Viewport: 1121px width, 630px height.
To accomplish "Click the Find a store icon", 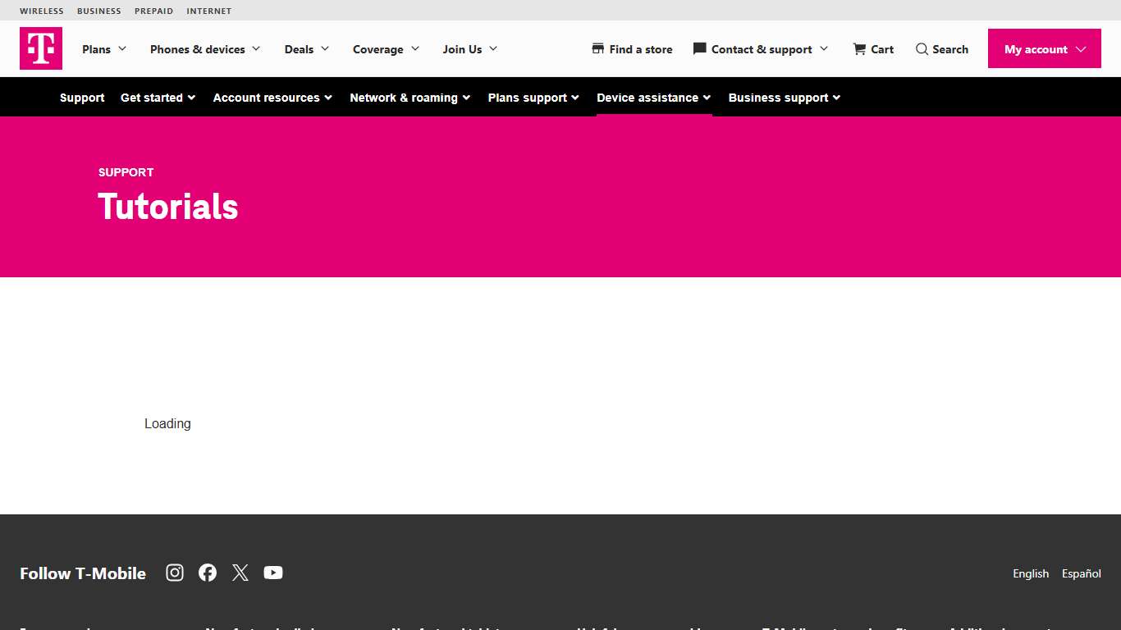I will (597, 48).
